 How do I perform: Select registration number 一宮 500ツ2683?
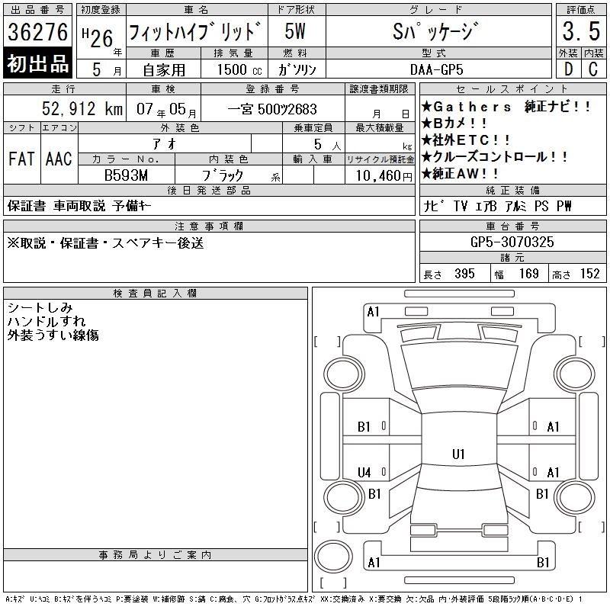(x=272, y=109)
